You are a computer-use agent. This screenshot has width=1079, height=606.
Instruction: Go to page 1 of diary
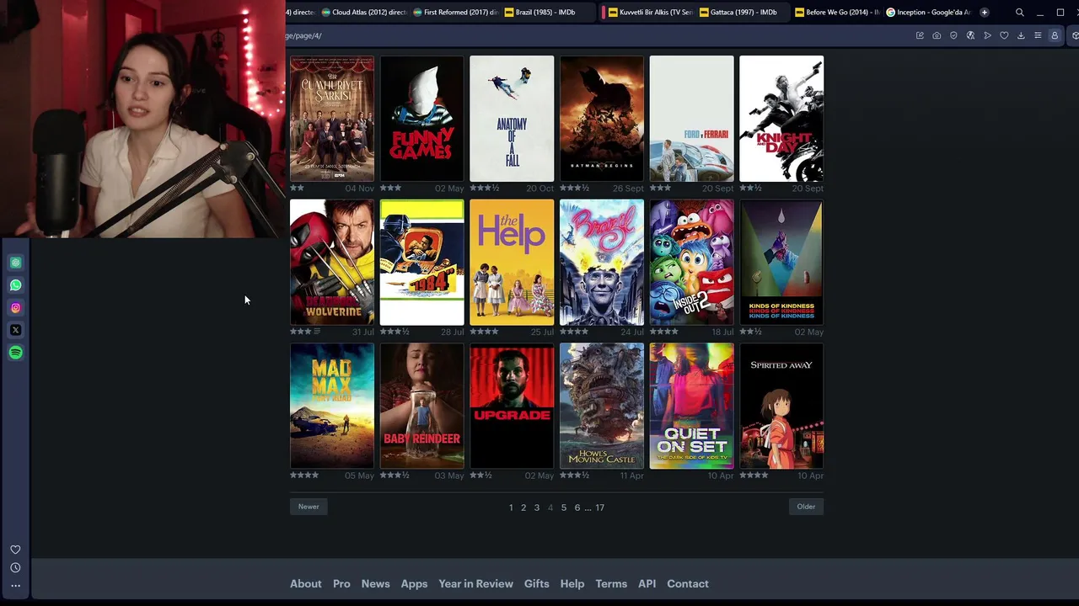(511, 508)
